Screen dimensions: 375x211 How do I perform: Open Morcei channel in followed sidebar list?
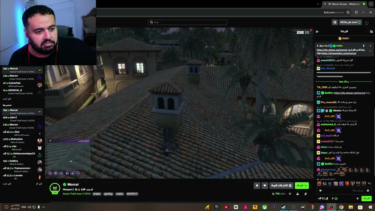[23, 70]
